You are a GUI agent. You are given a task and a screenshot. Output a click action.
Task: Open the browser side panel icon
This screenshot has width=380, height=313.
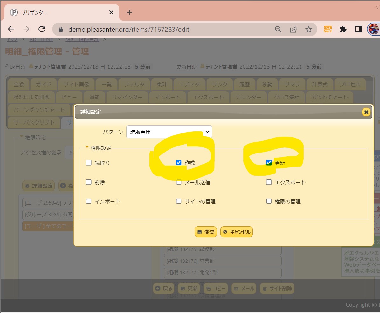(x=358, y=29)
